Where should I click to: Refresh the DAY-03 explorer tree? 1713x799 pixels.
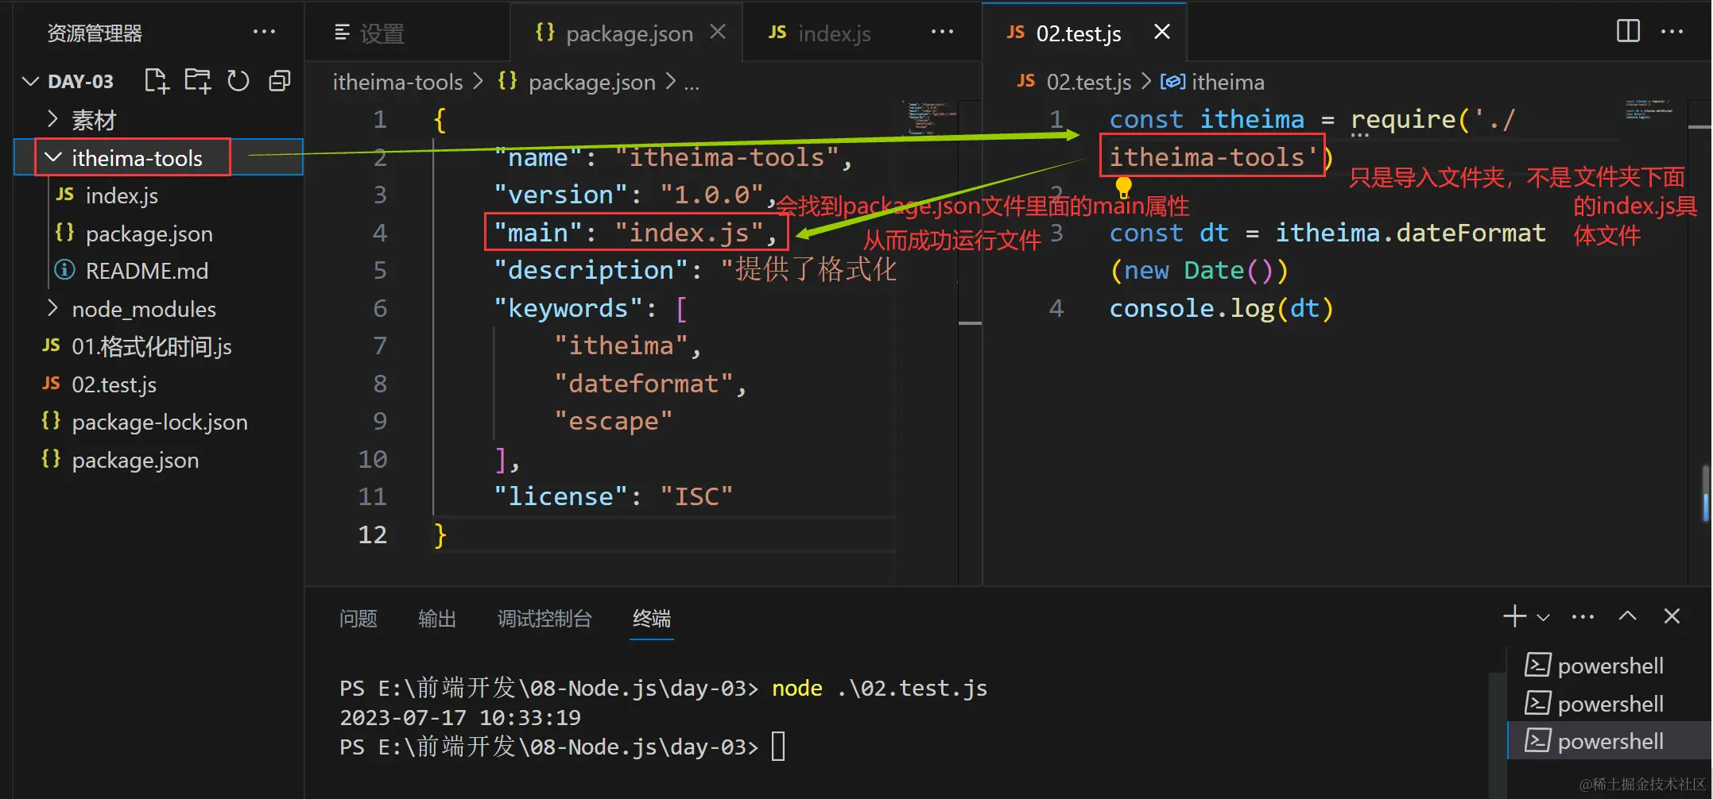click(238, 81)
